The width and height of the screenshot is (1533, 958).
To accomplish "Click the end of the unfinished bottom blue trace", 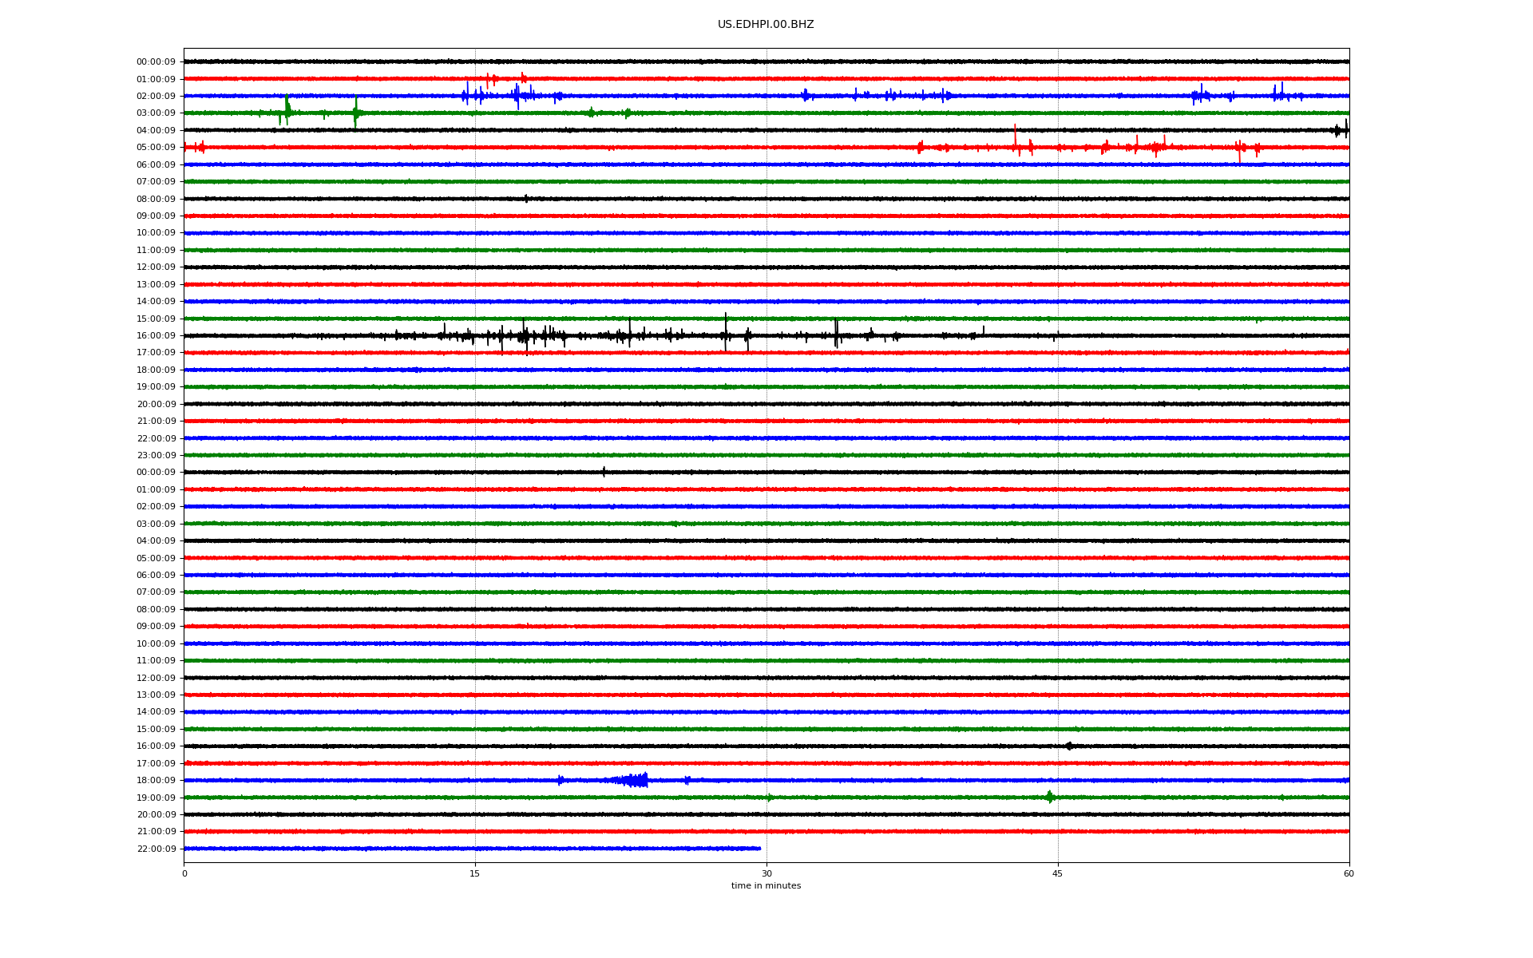I will 760,848.
